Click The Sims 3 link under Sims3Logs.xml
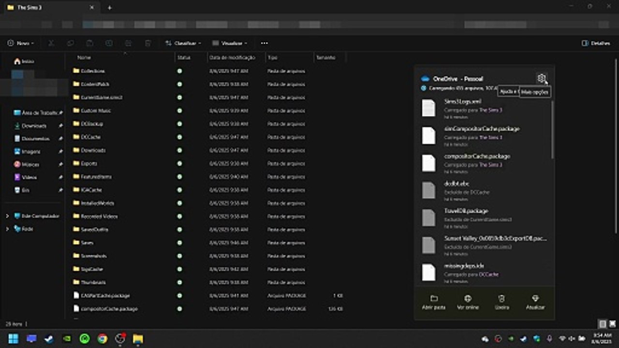Screen dimensions: 619x348 pos(490,110)
